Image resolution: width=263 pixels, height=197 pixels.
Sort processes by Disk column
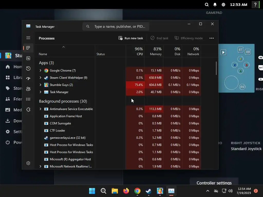pos(173,51)
